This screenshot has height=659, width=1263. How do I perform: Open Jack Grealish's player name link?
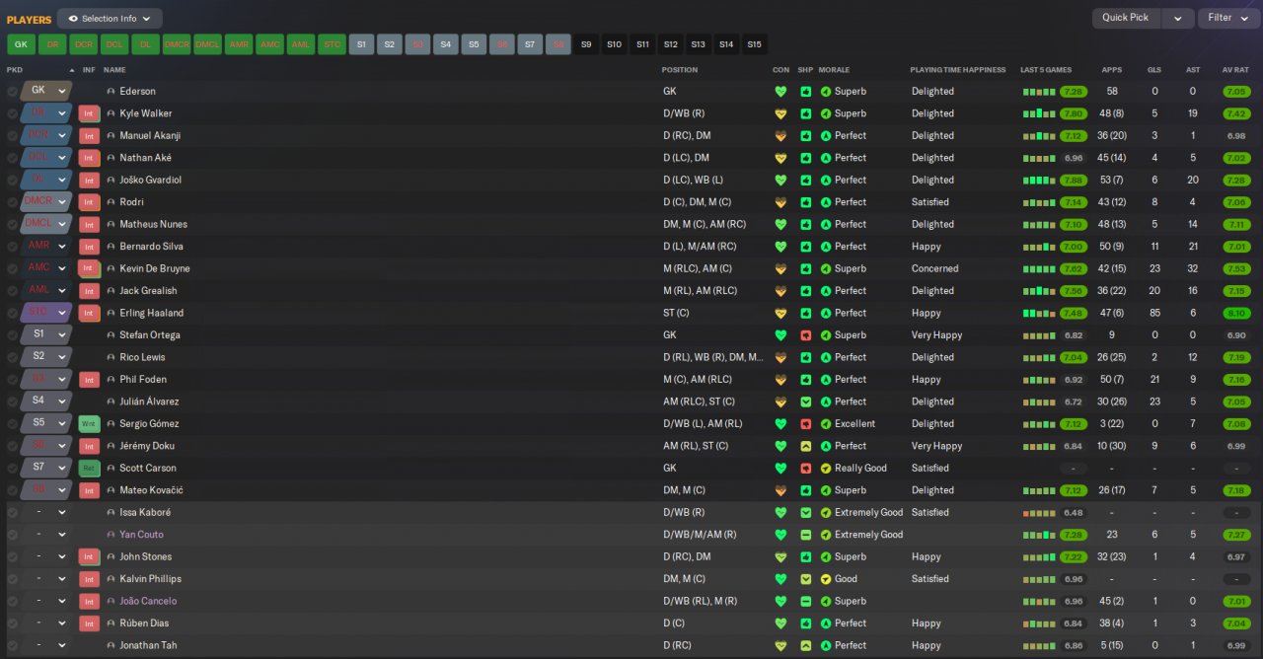click(148, 291)
